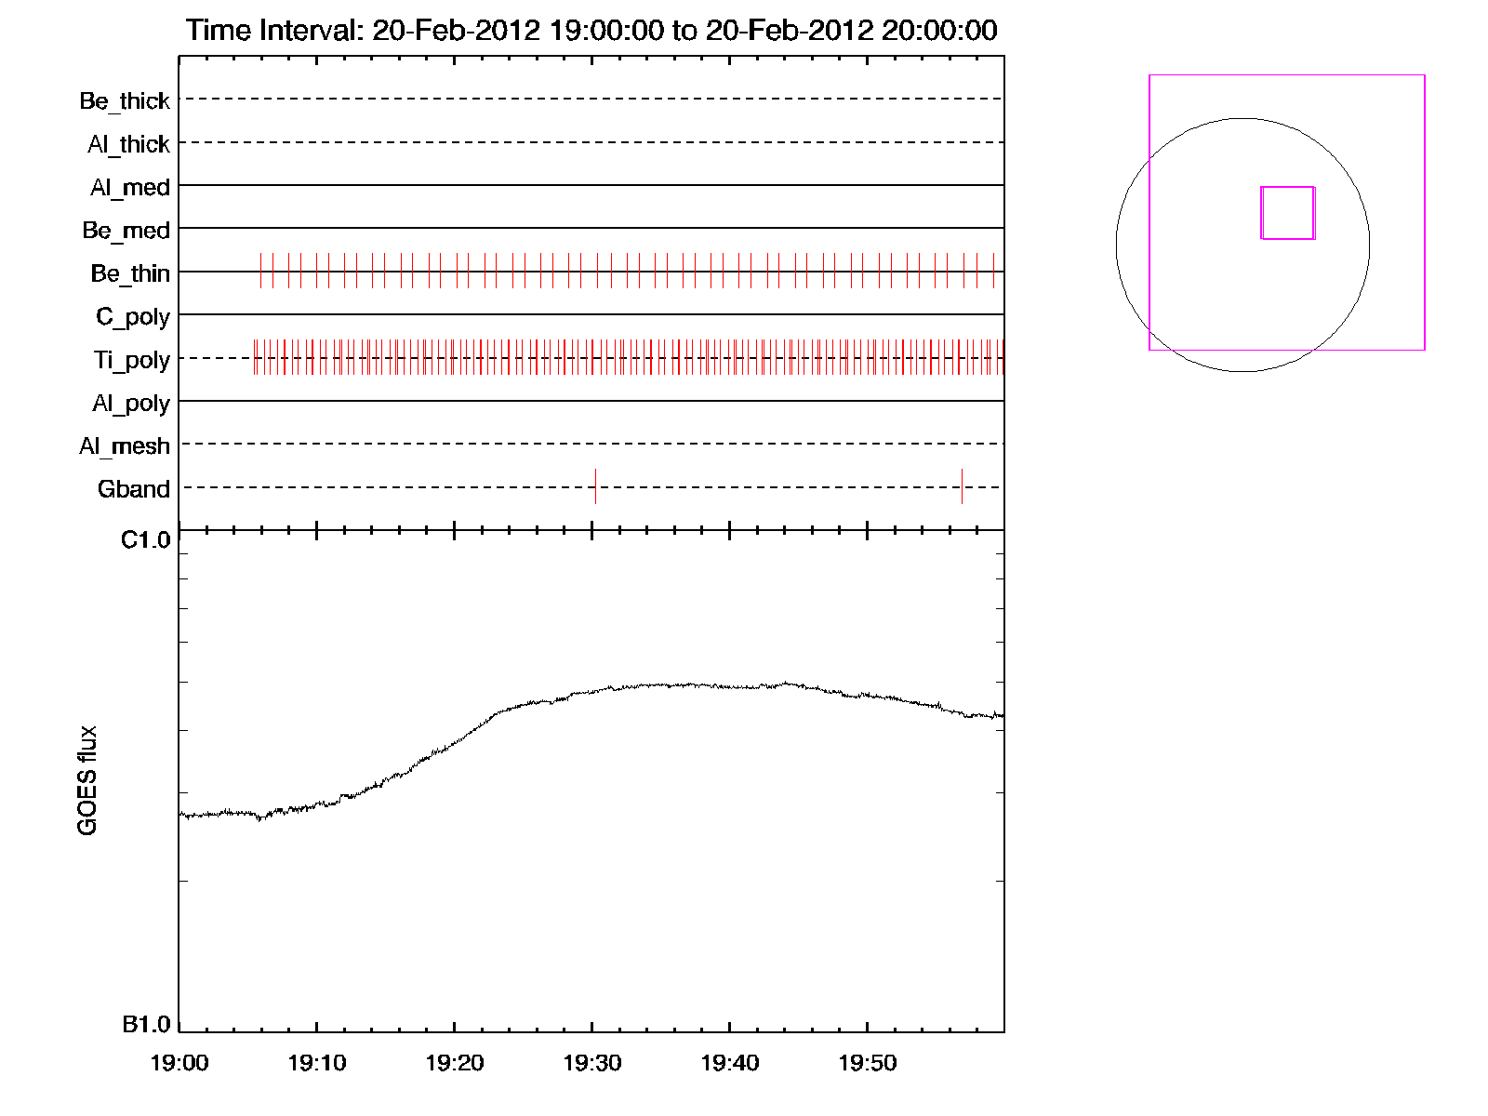Click the 19:30 time axis label
This screenshot has width=1488, height=1116.
(592, 1063)
